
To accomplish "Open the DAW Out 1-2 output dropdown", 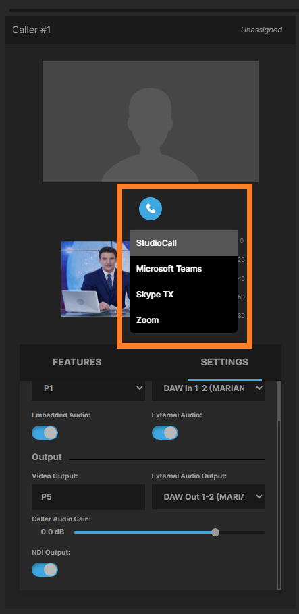I will tap(208, 497).
